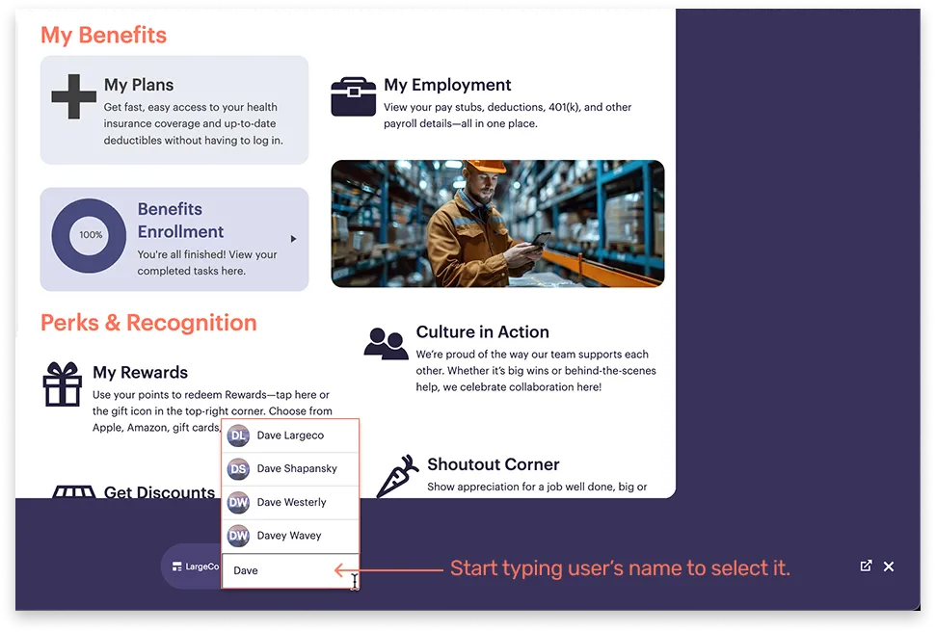Select Davey Wavey from the suggestions
This screenshot has width=936, height=633.
click(290, 536)
